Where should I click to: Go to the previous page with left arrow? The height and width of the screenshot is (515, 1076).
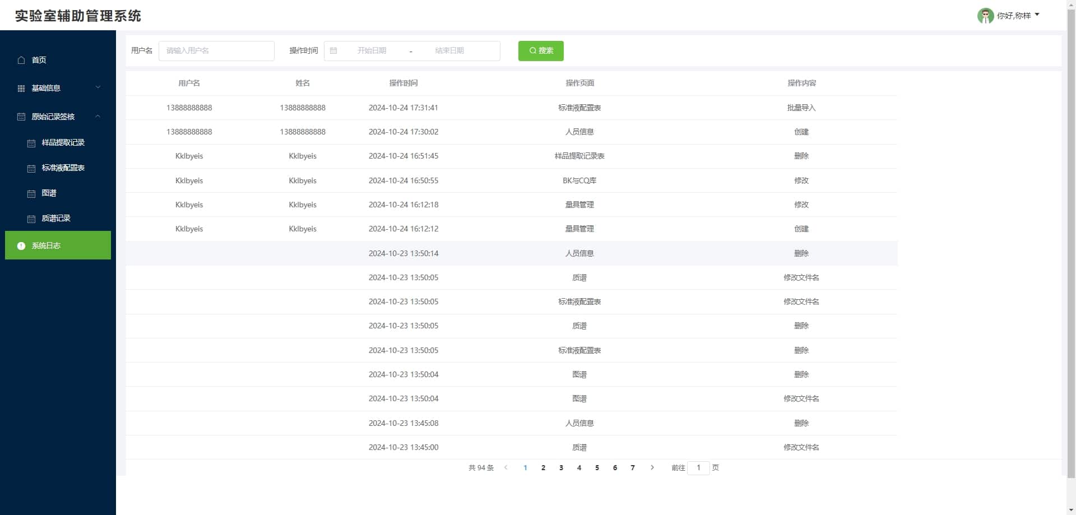[x=506, y=467]
